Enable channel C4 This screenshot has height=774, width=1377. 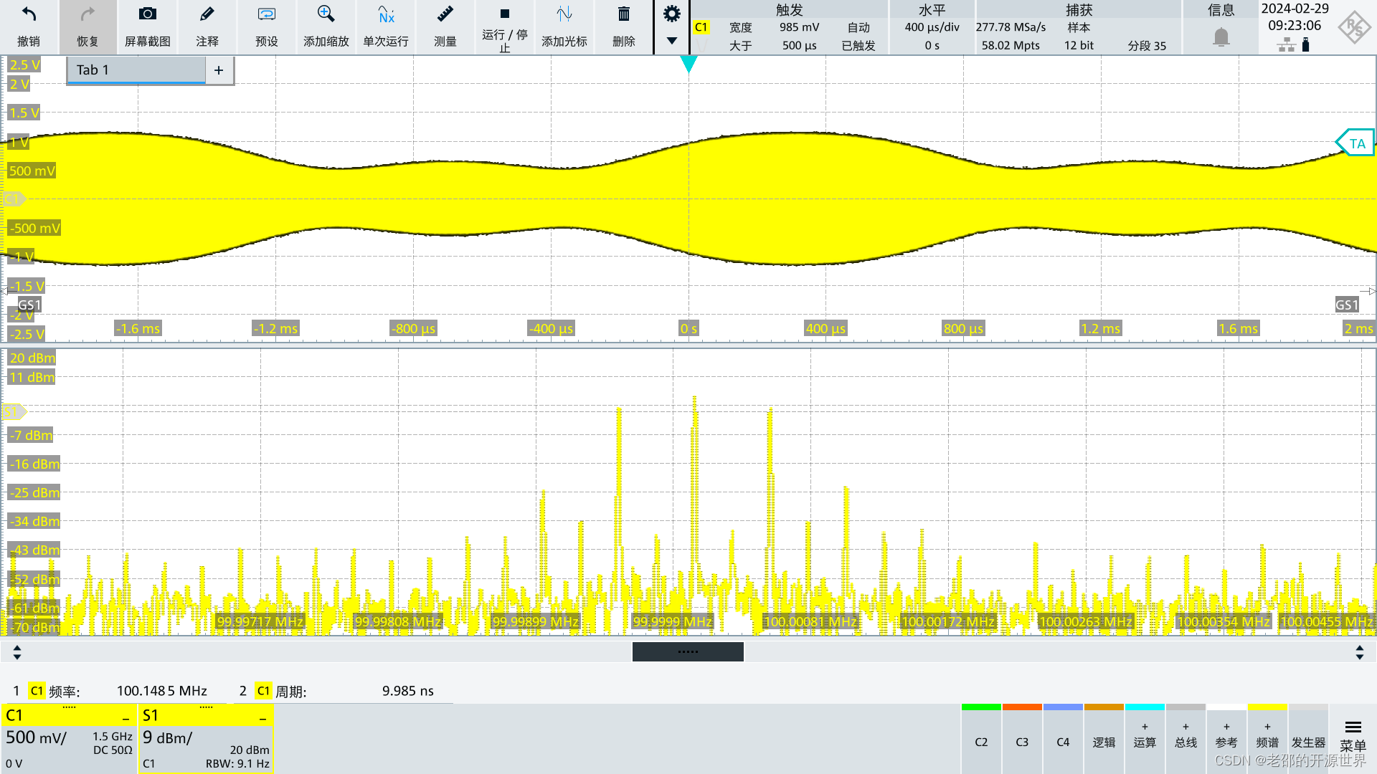[1063, 742]
